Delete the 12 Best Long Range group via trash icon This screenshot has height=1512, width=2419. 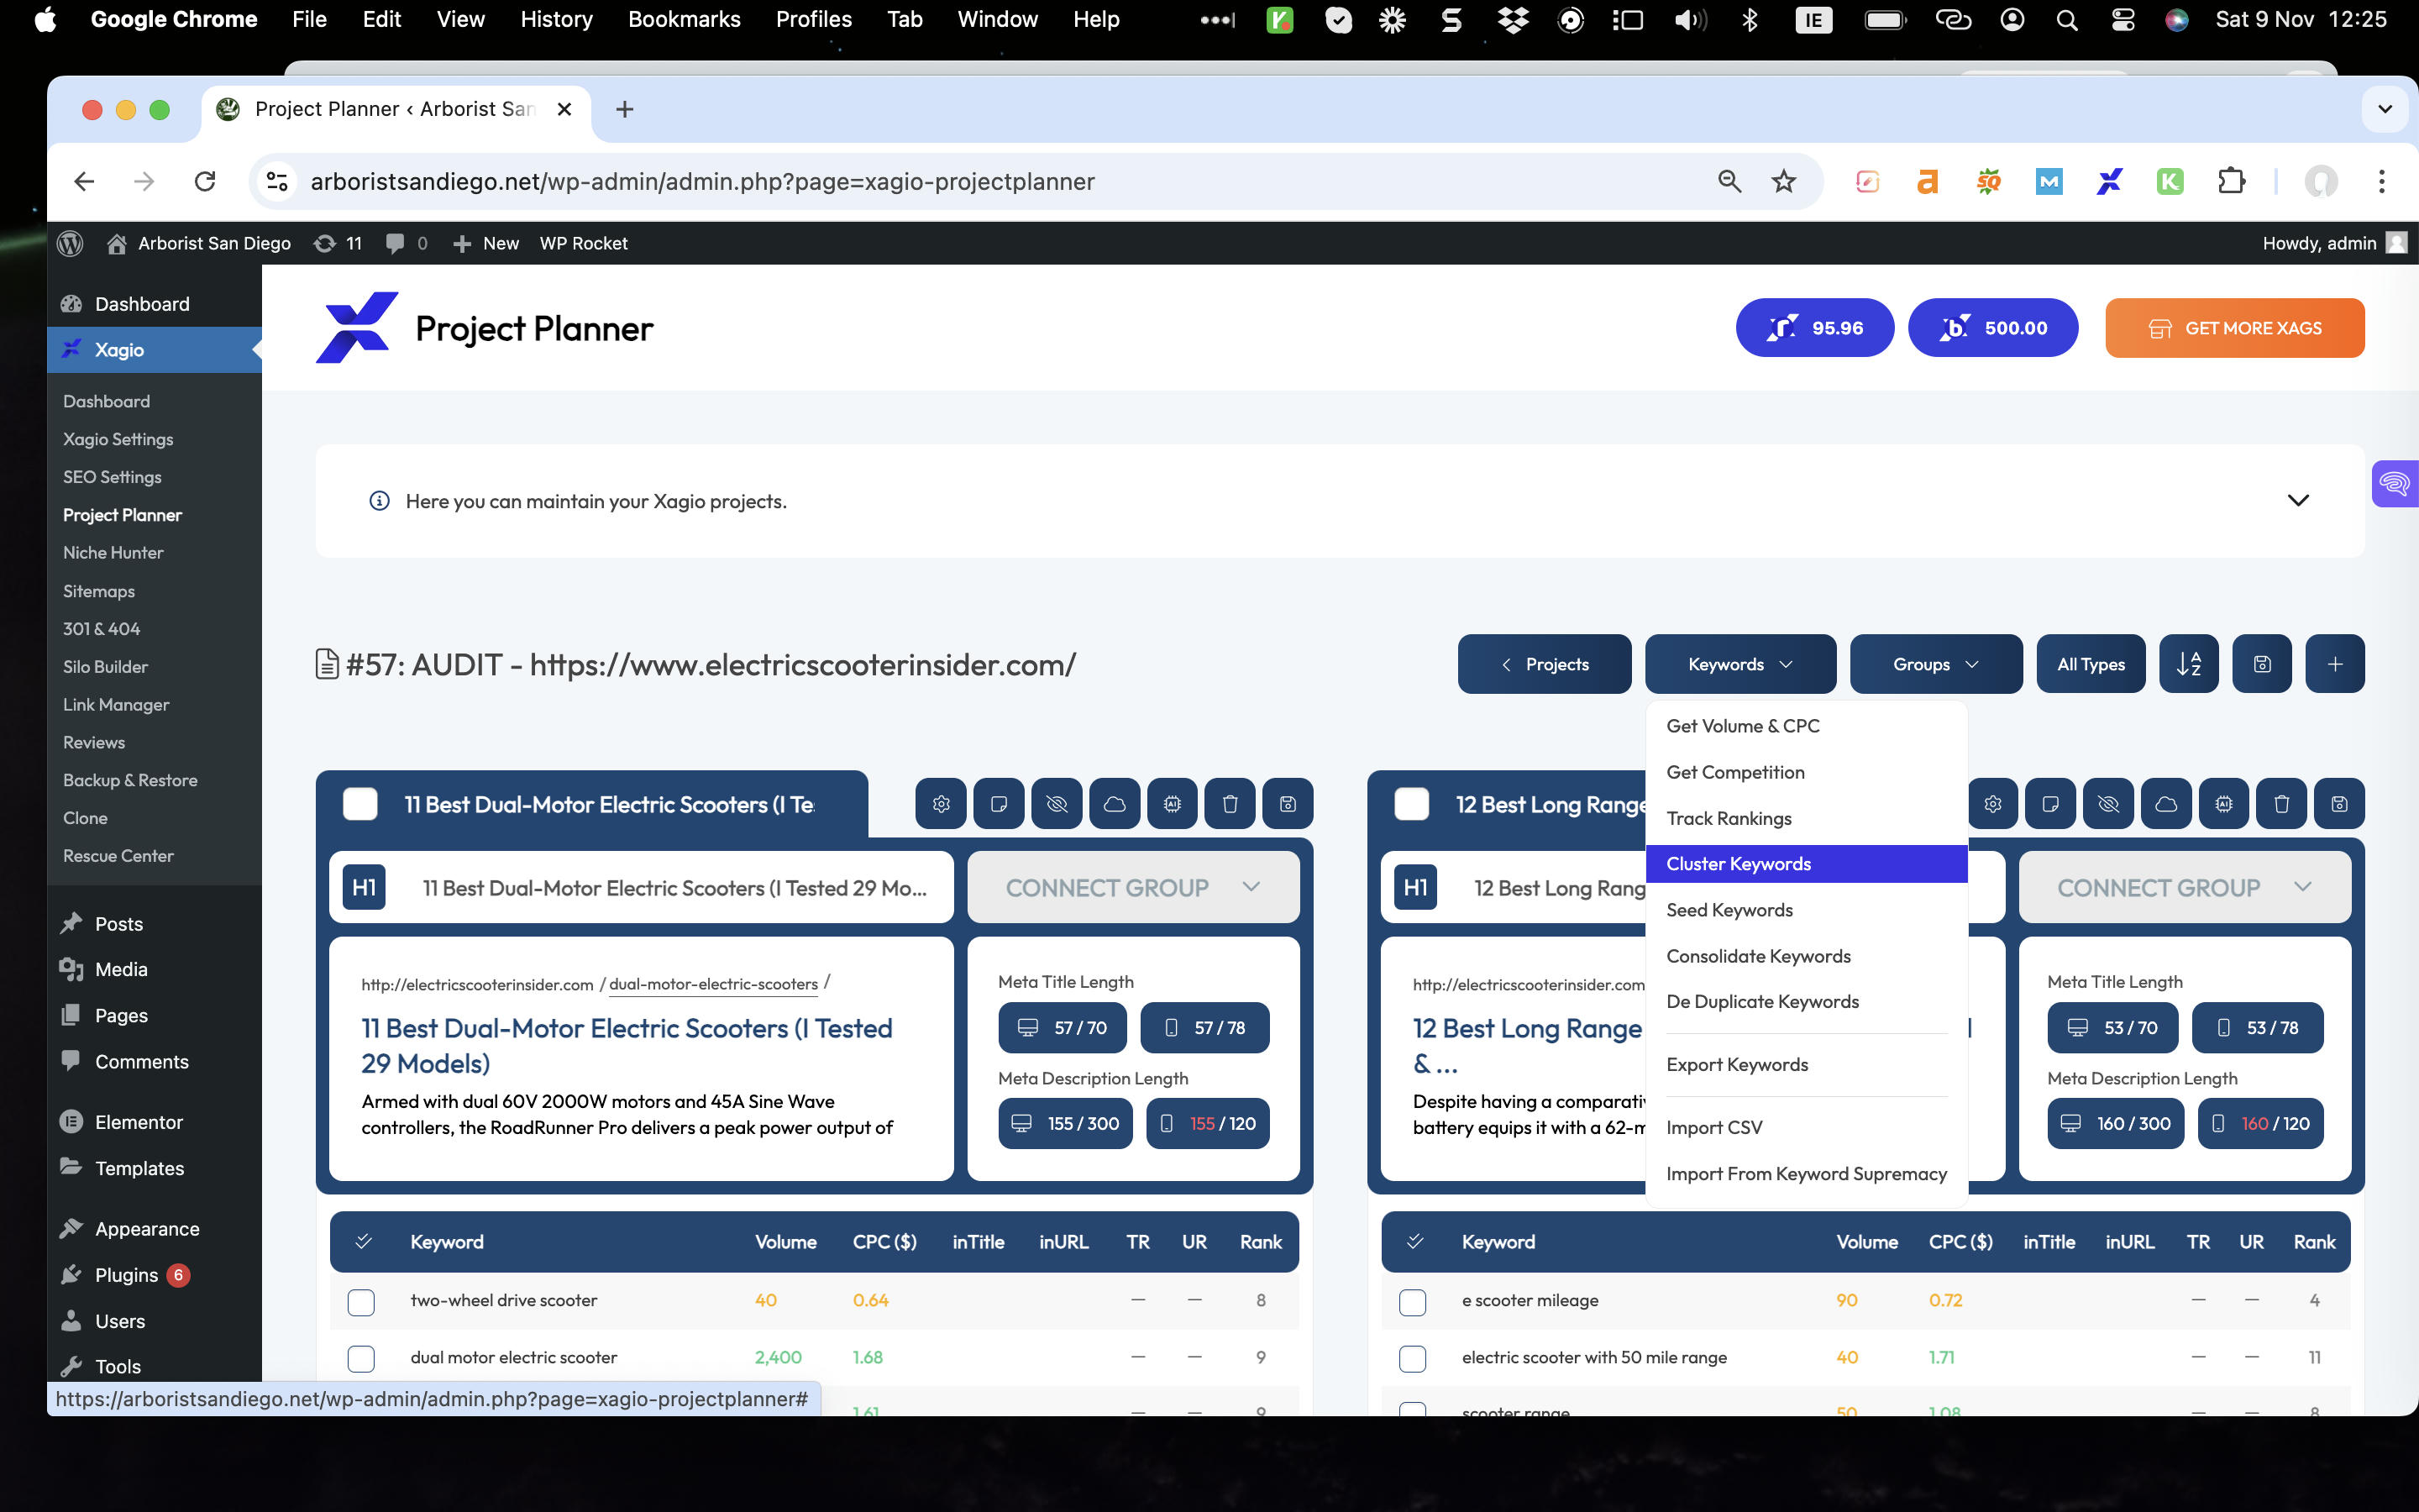point(2282,804)
